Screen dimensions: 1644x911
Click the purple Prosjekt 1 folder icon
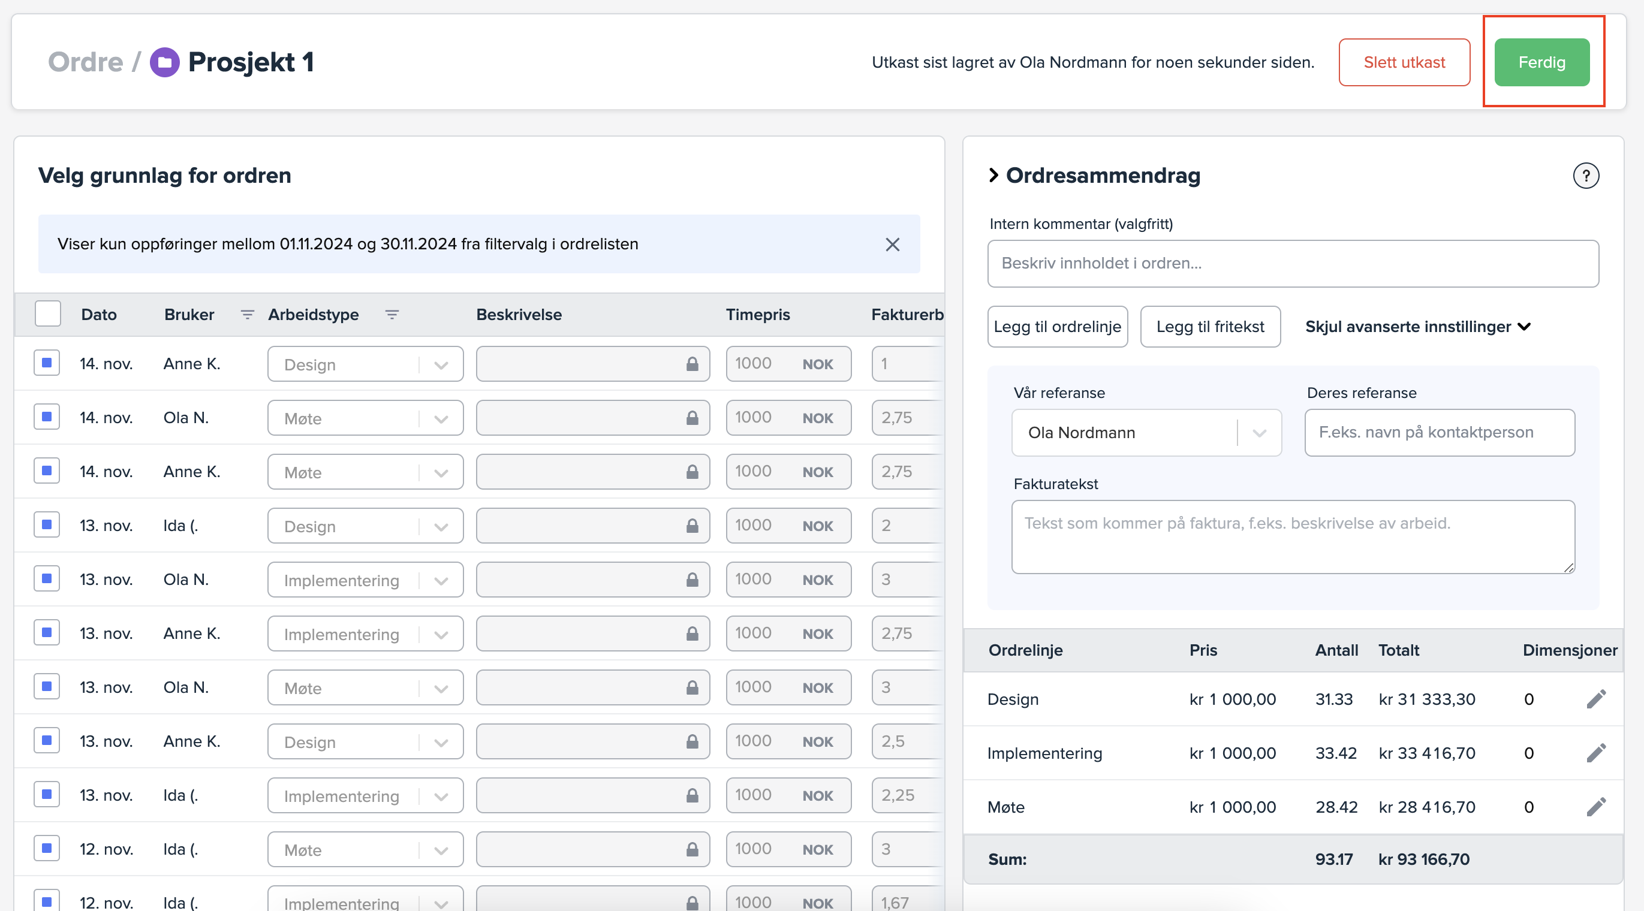[x=165, y=62]
